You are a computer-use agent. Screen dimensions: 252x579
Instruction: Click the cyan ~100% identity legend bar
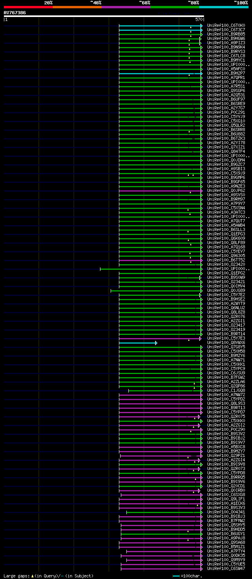(224, 7)
